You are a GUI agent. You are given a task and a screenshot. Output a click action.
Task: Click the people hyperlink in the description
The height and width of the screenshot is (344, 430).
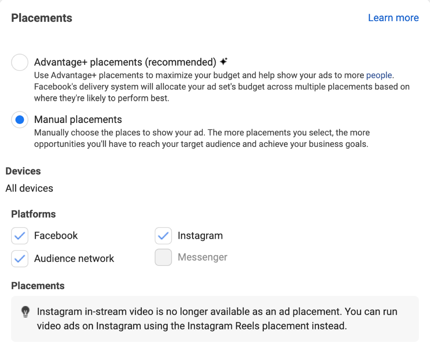tap(379, 75)
